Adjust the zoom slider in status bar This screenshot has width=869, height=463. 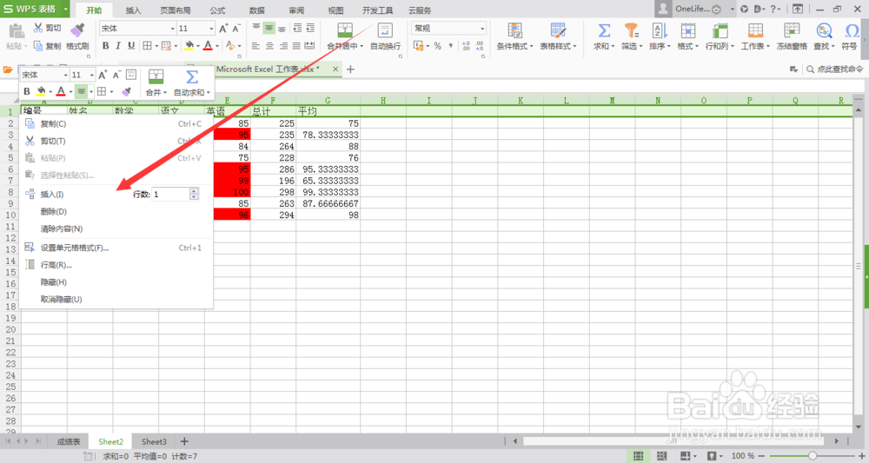tap(812, 456)
